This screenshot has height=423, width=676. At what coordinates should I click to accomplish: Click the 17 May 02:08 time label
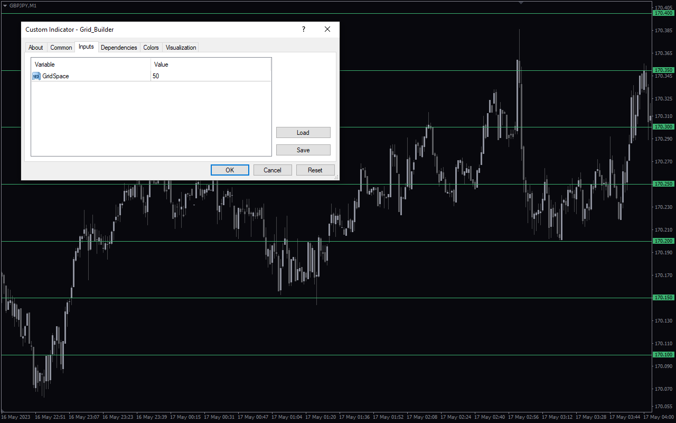[x=422, y=417]
